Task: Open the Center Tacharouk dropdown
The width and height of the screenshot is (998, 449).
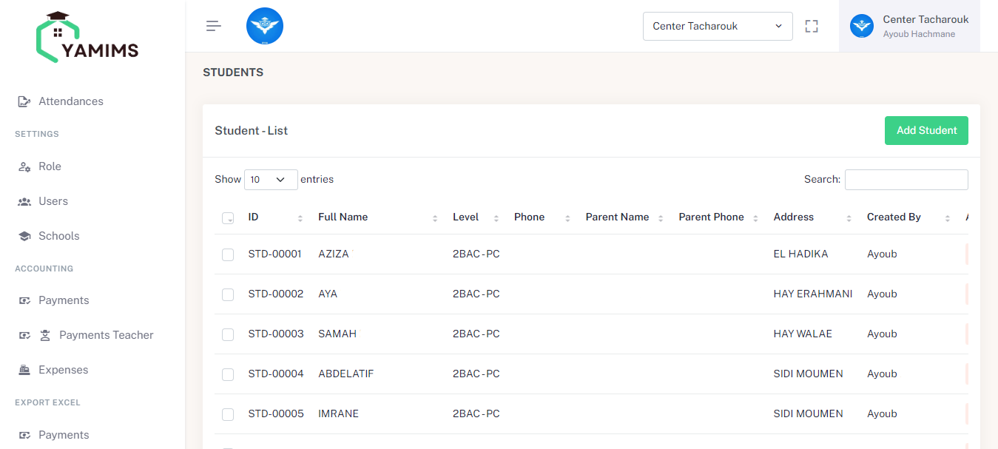Action: coord(717,25)
